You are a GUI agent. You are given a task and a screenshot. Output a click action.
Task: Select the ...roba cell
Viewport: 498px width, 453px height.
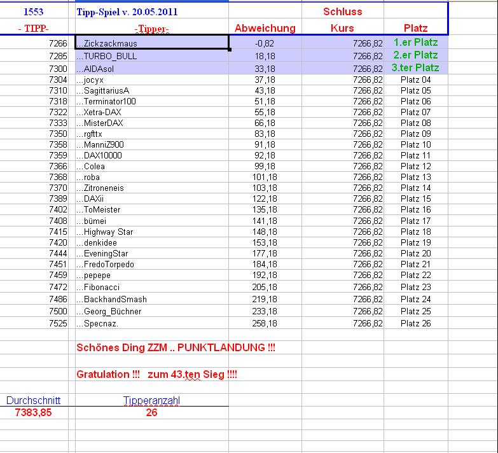(x=152, y=177)
